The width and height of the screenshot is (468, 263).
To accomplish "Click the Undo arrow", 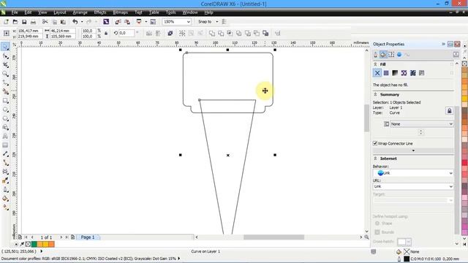I will [x=75, y=22].
